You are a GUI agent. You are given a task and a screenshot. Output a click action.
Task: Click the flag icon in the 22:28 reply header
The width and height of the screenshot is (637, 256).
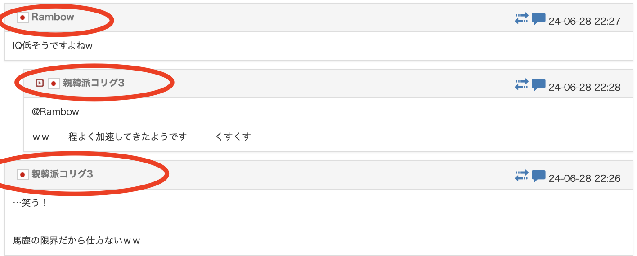[x=54, y=83]
